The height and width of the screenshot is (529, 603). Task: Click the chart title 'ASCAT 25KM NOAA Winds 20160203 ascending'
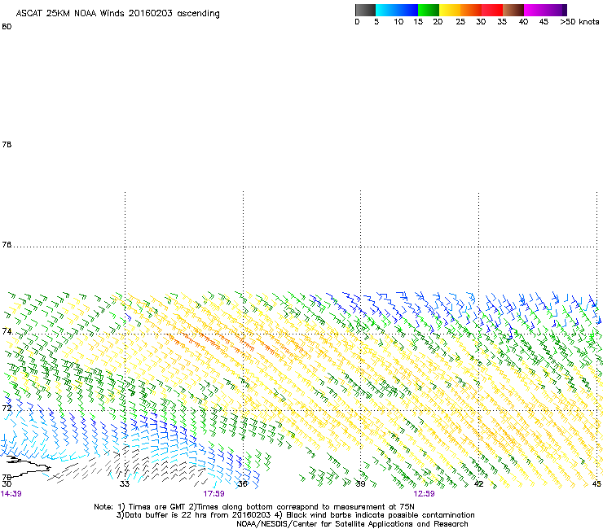(117, 14)
